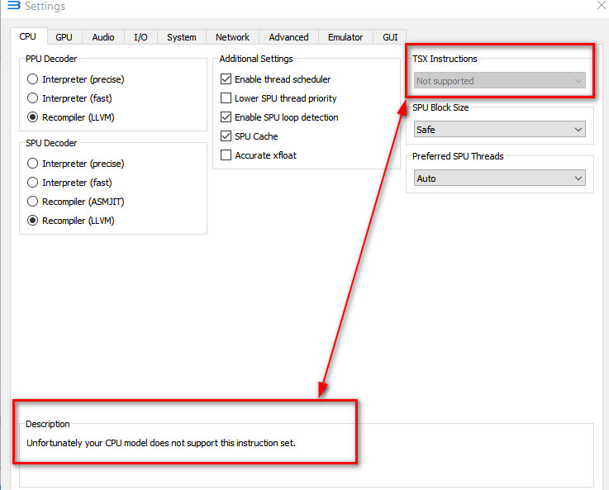Expand the SPU Block Size dropdown
This screenshot has height=490, width=609.
pos(499,130)
